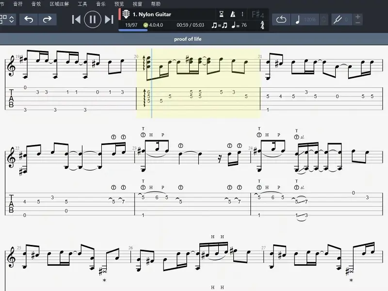
Task: Click the 100% playback speed field
Action: pos(310,19)
